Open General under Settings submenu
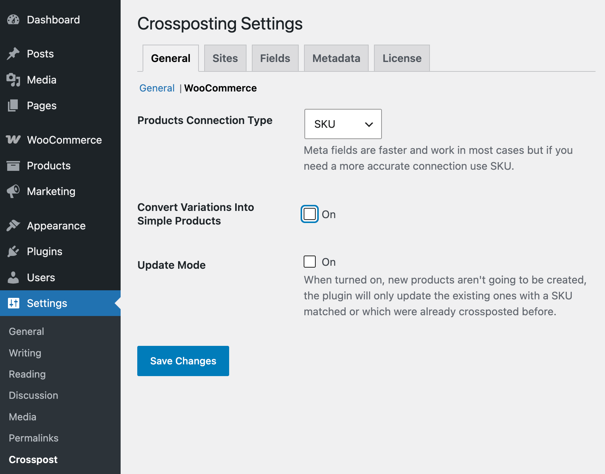 tap(26, 331)
